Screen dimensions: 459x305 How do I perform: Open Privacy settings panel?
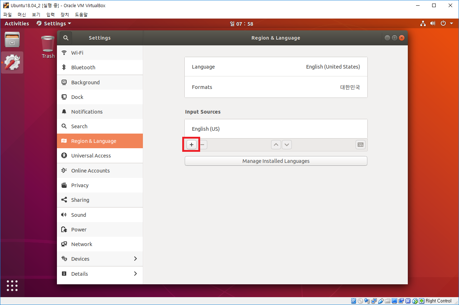tap(100, 185)
